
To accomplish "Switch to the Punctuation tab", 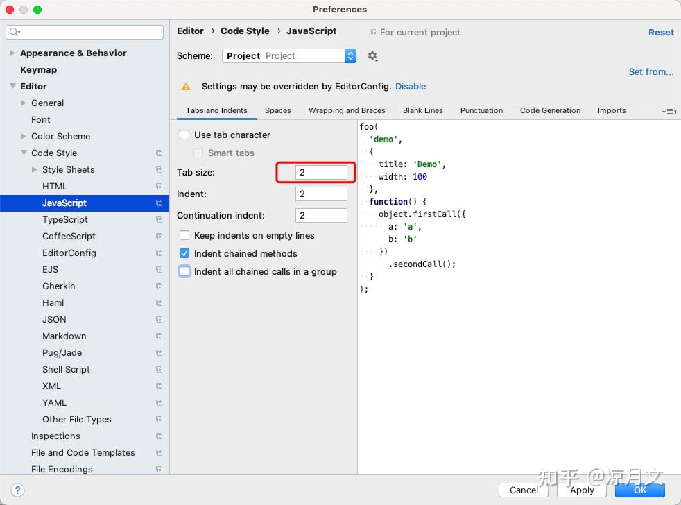I will tap(482, 110).
